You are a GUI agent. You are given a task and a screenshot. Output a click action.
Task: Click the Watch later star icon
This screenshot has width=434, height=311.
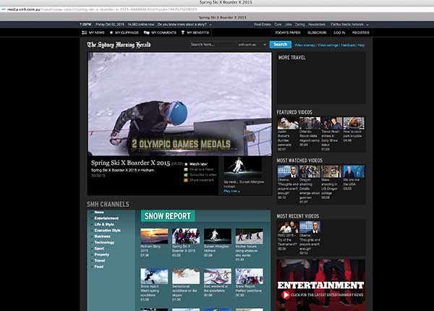(x=185, y=164)
